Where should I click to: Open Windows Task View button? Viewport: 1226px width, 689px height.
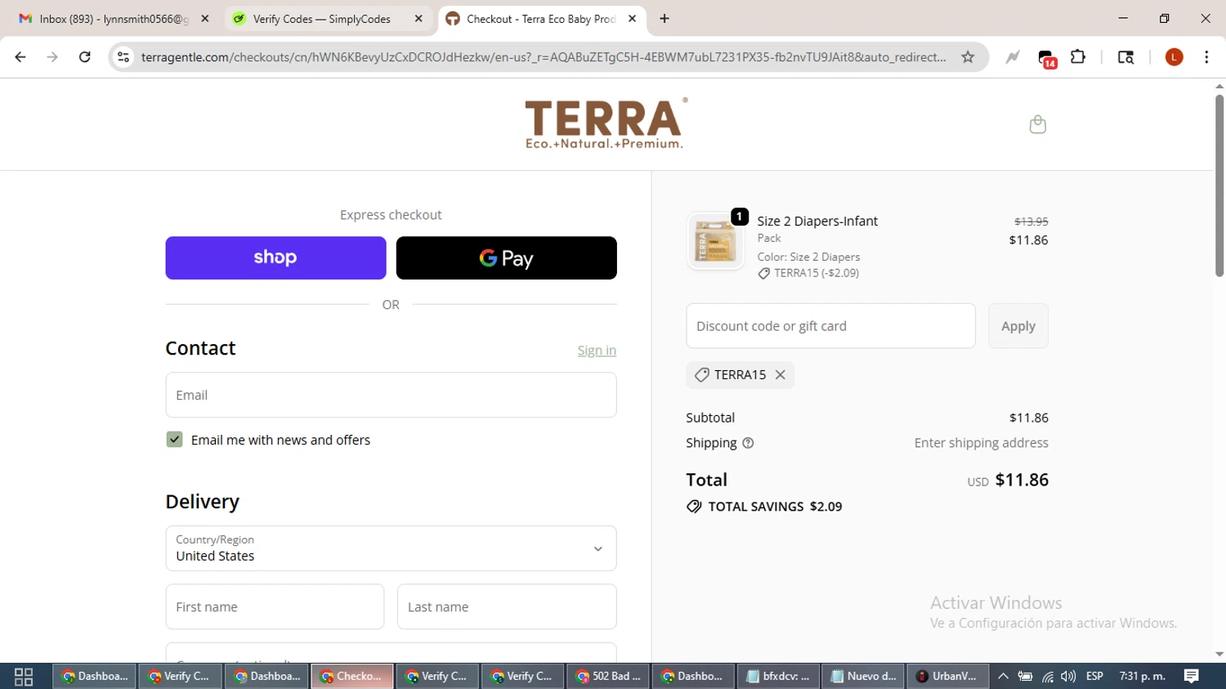pos(24,676)
